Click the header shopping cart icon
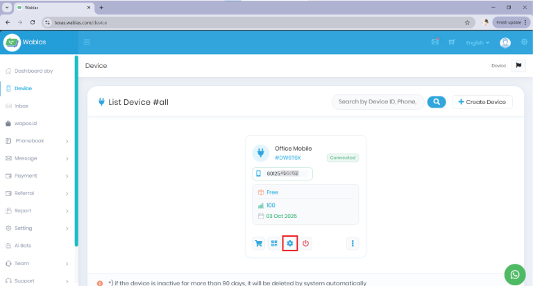The width and height of the screenshot is (533, 286). 452,42
